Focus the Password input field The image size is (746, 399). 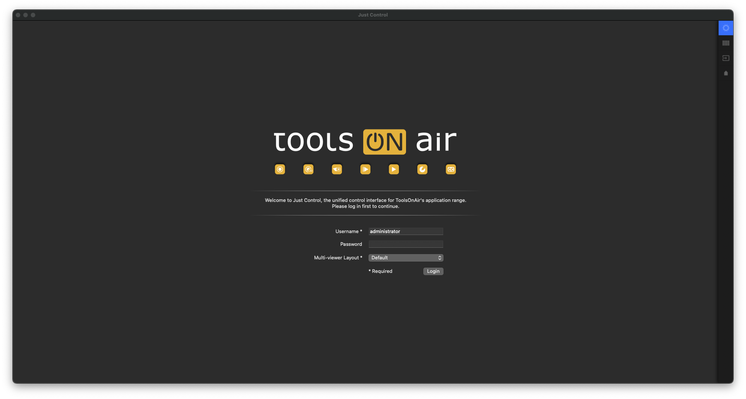pyautogui.click(x=406, y=244)
